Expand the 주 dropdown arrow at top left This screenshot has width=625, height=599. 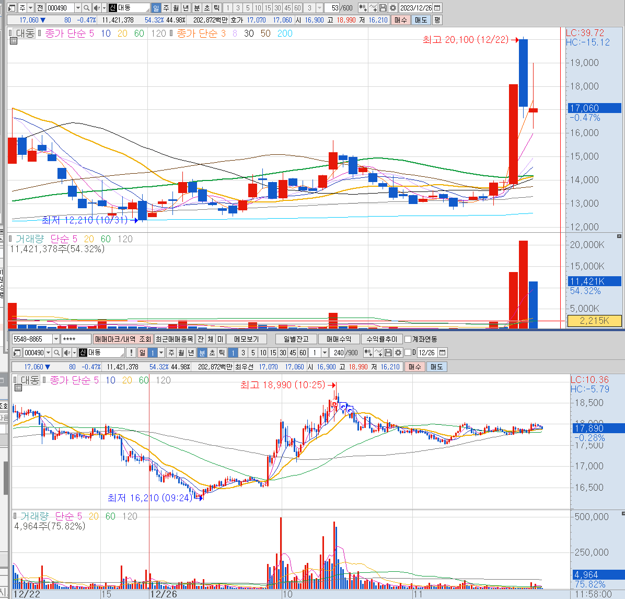(x=31, y=8)
